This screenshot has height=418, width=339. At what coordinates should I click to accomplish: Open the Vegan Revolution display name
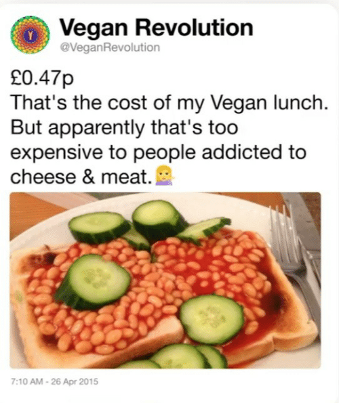[156, 28]
